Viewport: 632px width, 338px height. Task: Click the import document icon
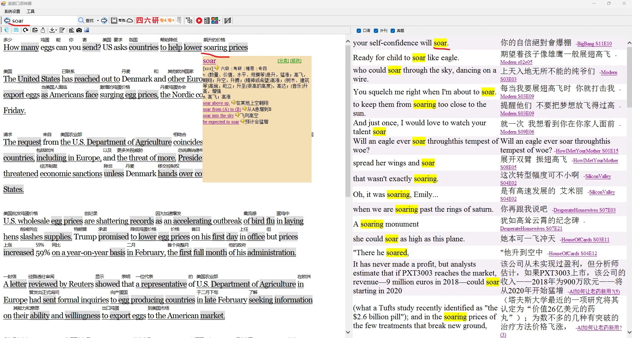(x=35, y=30)
